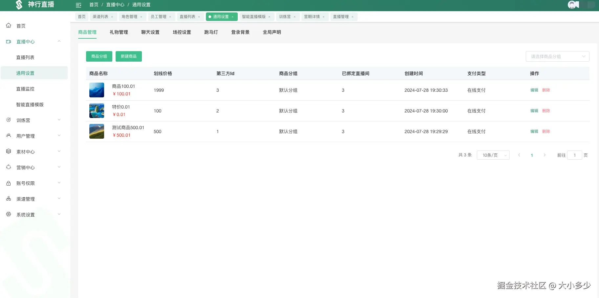Collapse the 直播中心 sidebar menu
599x298 pixels.
[x=59, y=41]
